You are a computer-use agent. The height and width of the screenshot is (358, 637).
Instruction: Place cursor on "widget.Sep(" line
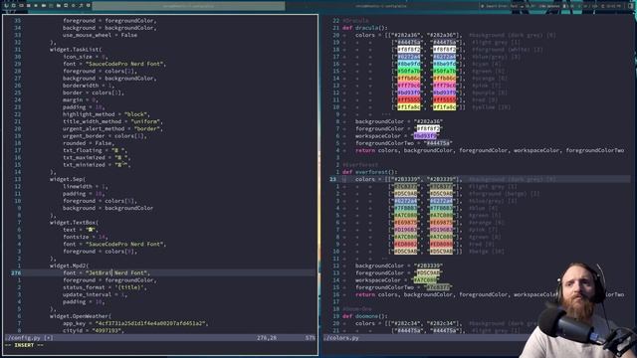68,179
